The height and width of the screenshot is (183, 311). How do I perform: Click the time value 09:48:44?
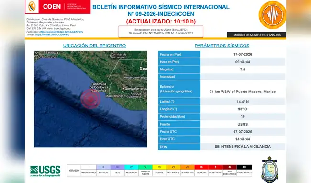(243, 62)
